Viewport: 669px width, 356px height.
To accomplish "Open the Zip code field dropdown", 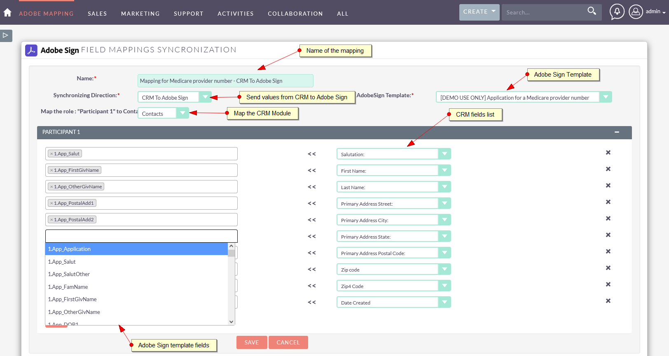I will click(x=393, y=269).
